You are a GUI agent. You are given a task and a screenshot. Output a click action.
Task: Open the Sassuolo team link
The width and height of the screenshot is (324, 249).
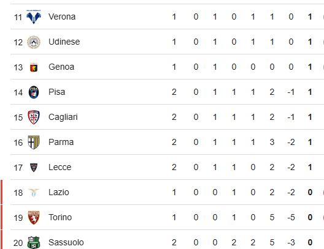pos(66,242)
